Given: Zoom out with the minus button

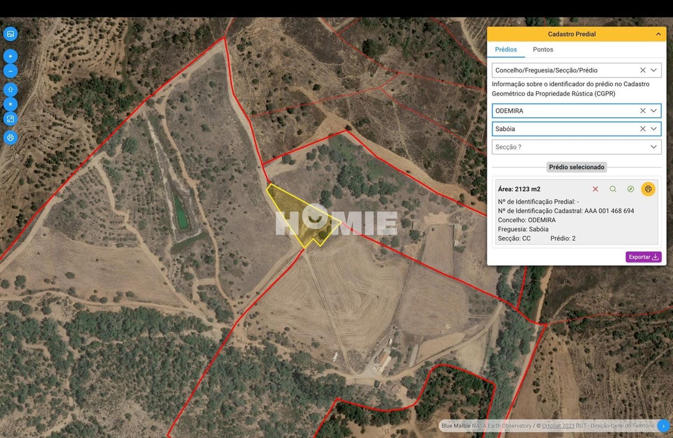Looking at the screenshot, I should [11, 71].
